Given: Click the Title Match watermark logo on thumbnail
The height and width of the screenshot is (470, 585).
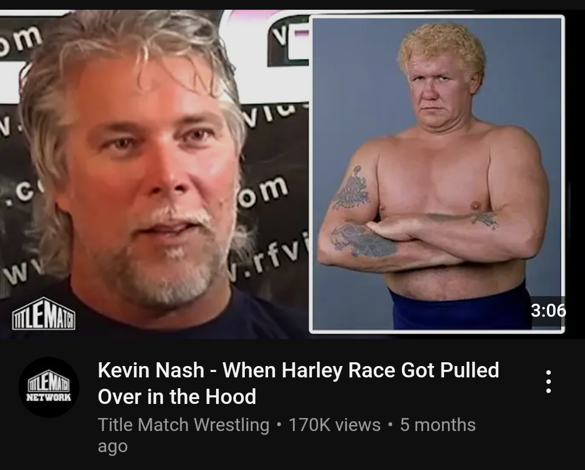Looking at the screenshot, I should click(44, 314).
